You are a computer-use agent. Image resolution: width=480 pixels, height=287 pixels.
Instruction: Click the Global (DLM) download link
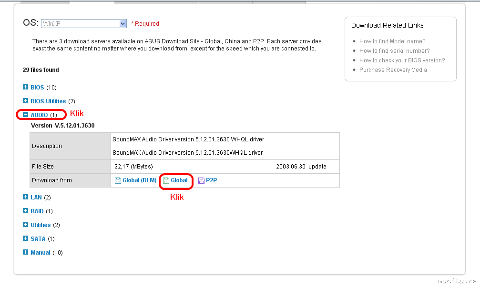click(x=140, y=180)
